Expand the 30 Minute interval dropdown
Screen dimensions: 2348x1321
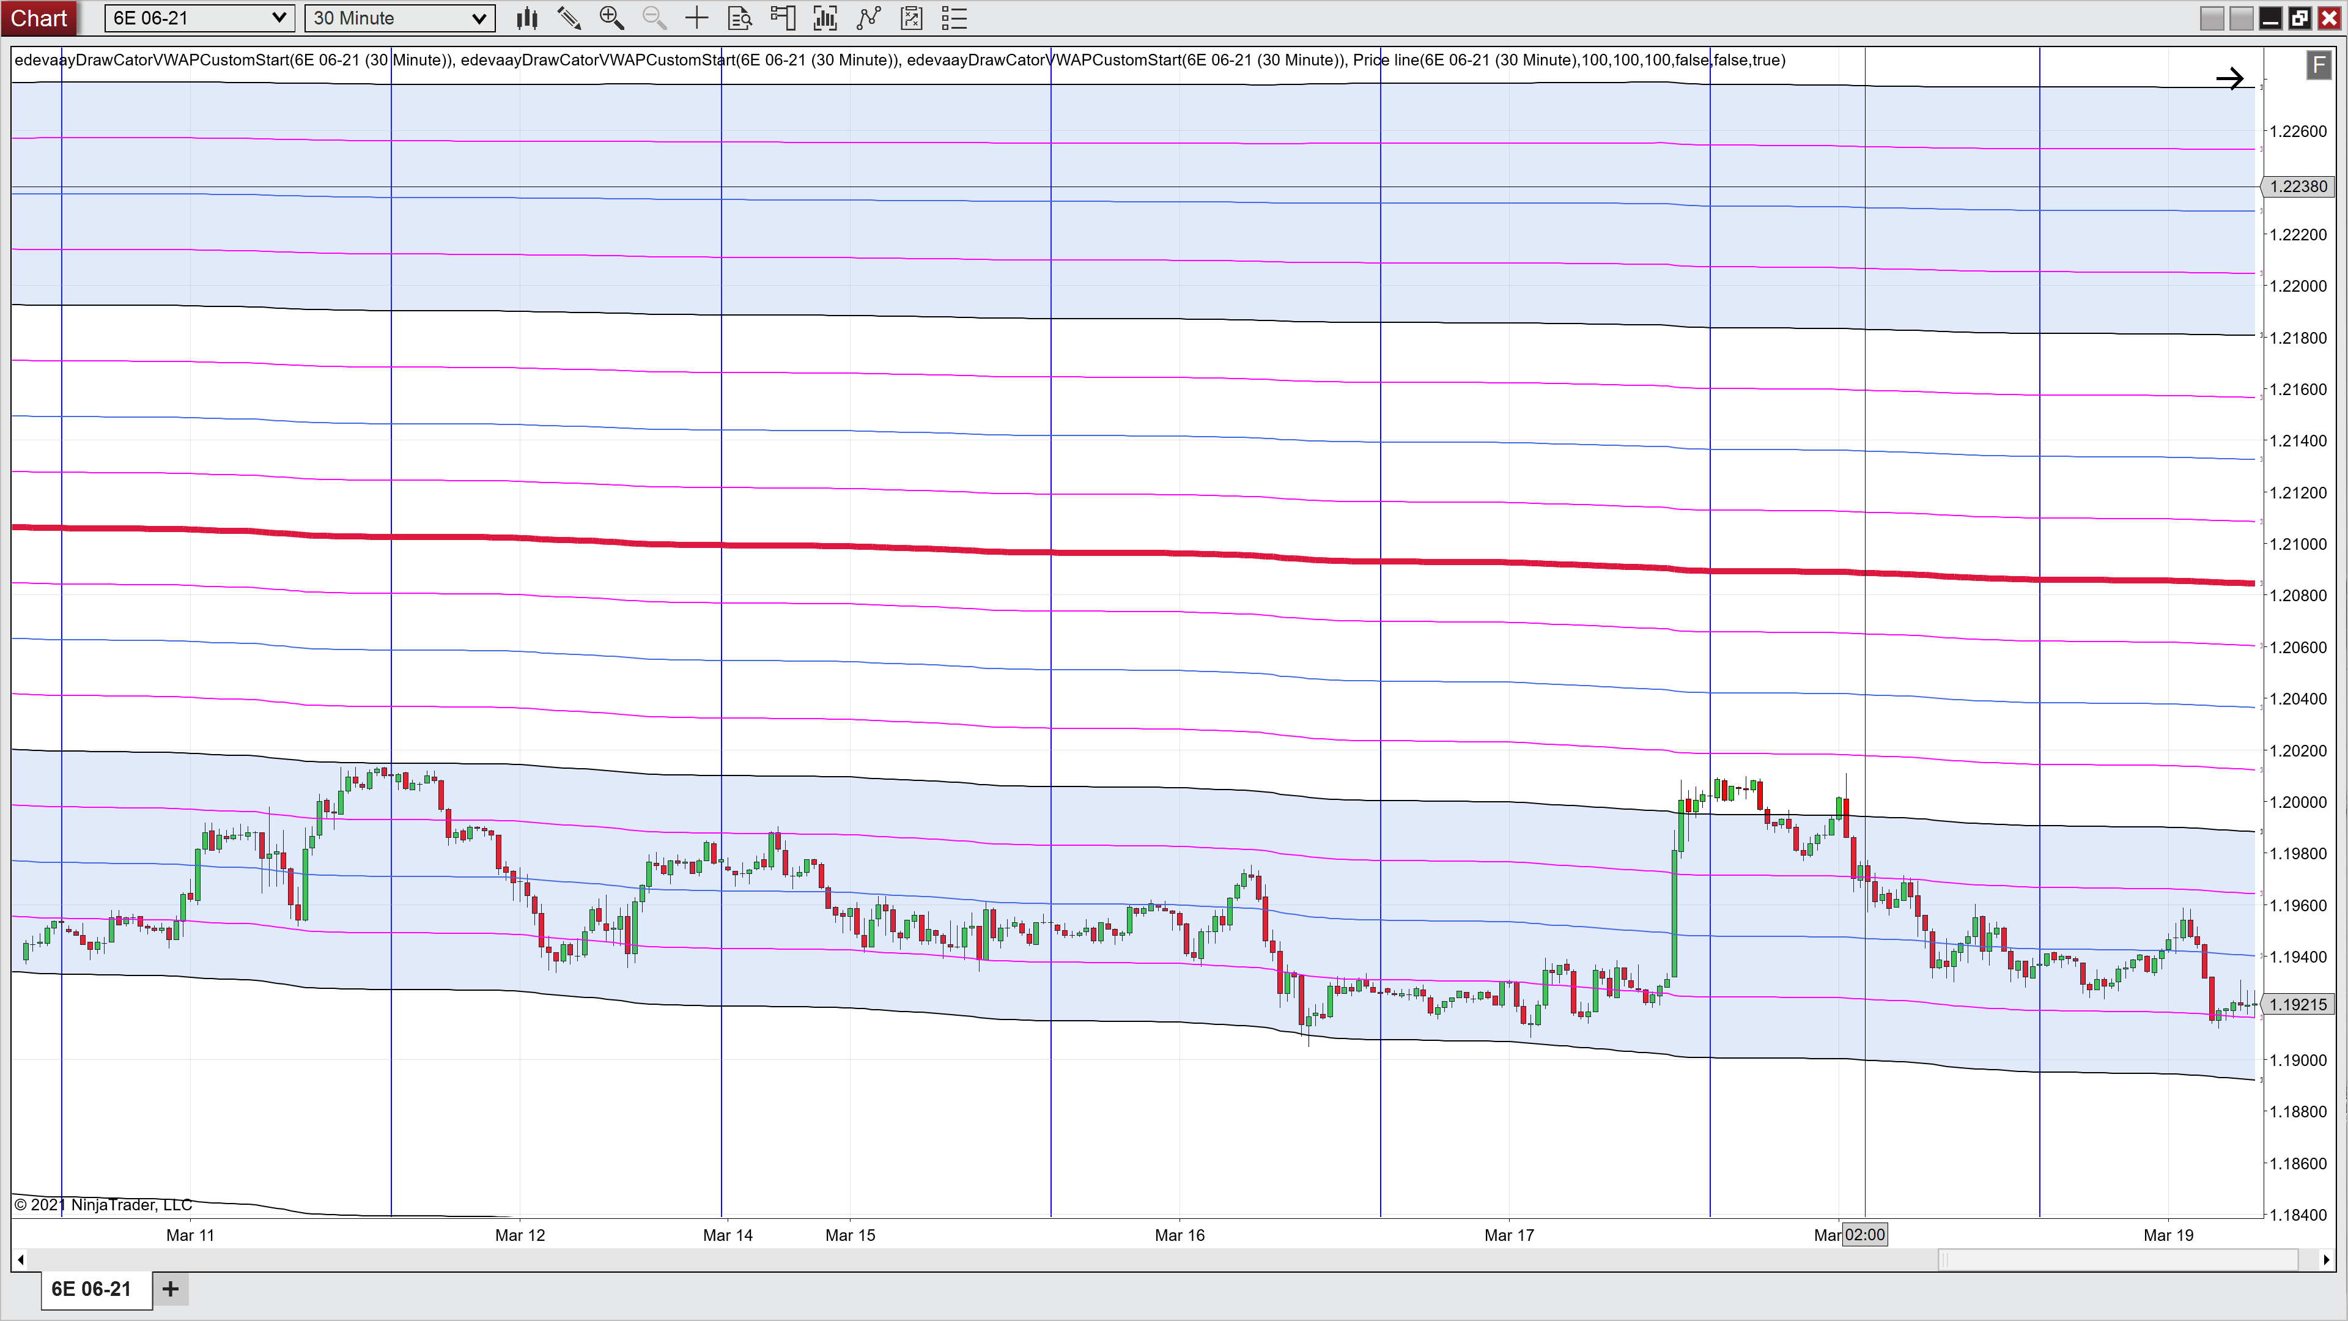point(479,18)
